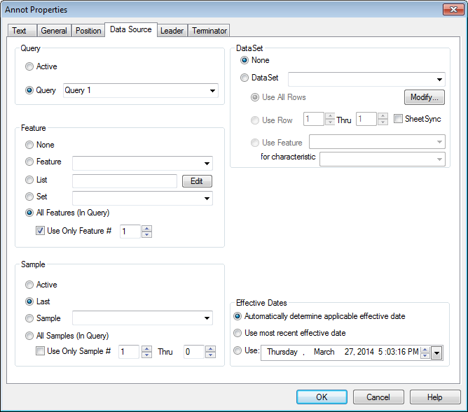Close the Annot Properties dialog window
Screen dimensions: 468x412
pos(452,9)
